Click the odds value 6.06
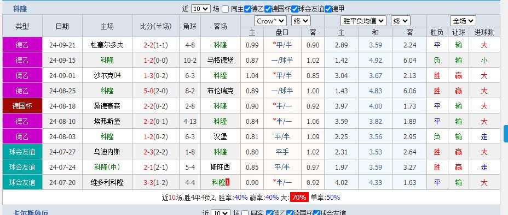Viewport: 508px width, 215px height. (x=410, y=91)
